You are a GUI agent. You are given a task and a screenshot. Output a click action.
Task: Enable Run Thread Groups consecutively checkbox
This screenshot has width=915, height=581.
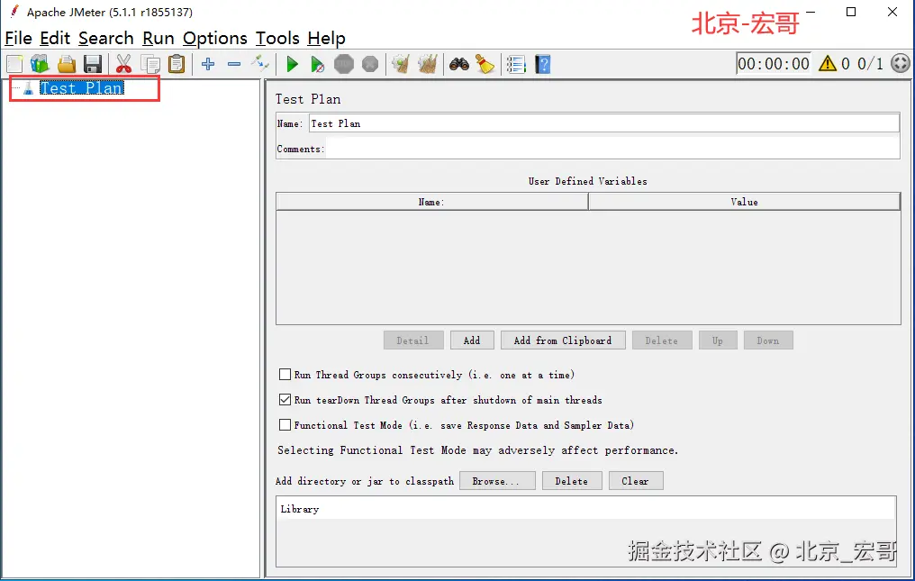pos(285,375)
